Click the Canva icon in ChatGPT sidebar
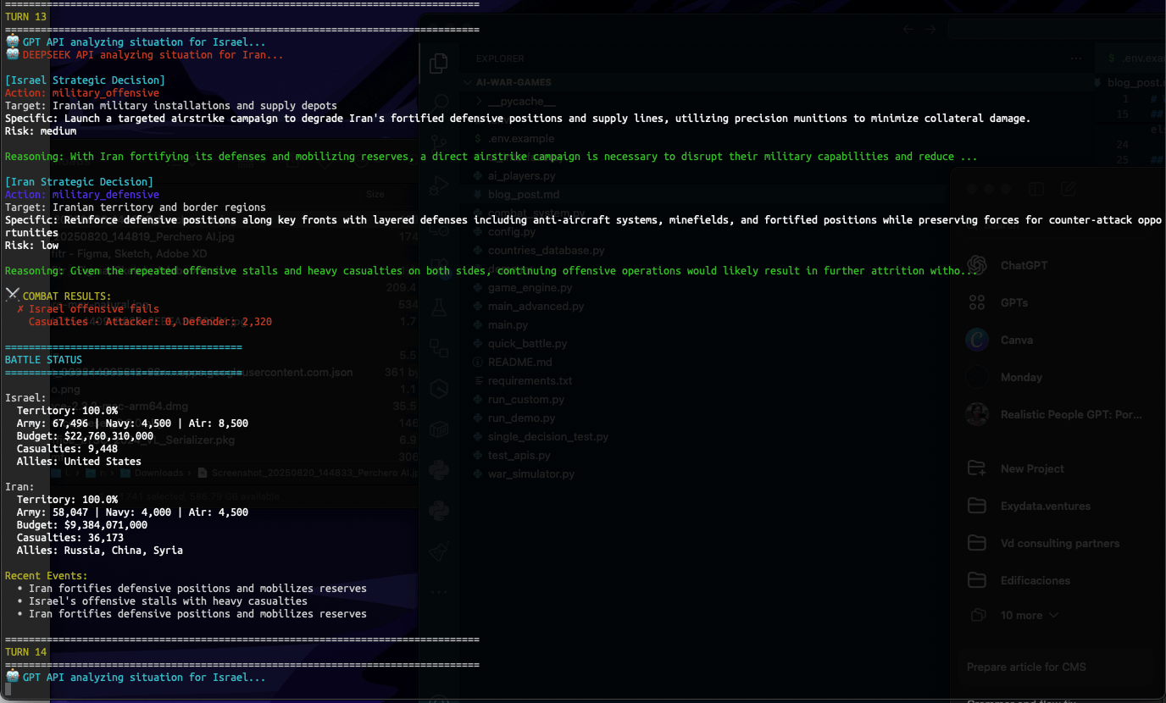The height and width of the screenshot is (703, 1166). (x=977, y=340)
